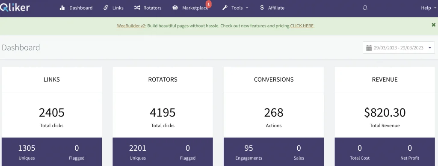Click the 29/03/2023 date range field

[x=399, y=48]
